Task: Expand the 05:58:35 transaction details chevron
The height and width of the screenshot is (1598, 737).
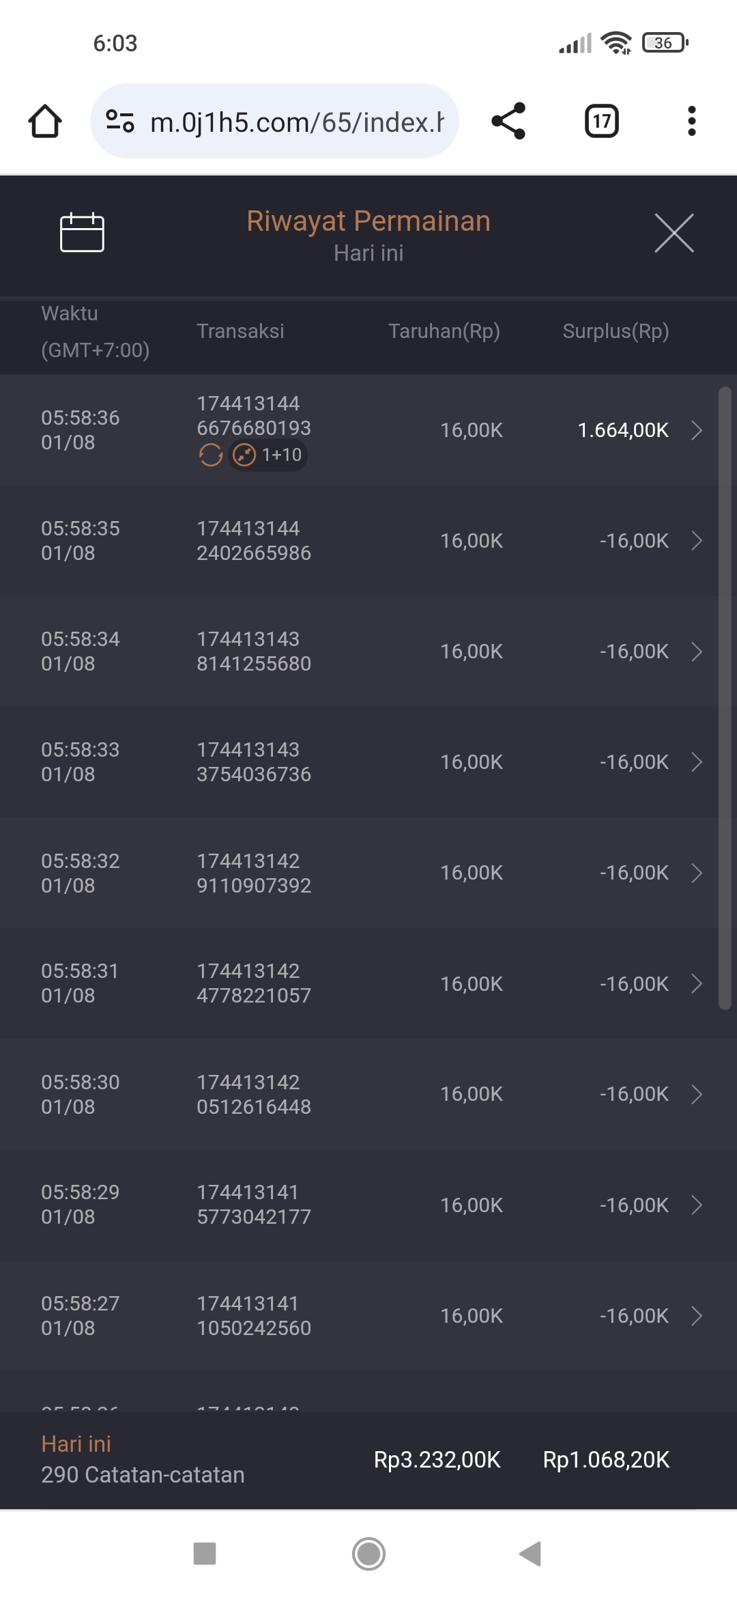Action: pyautogui.click(x=697, y=541)
